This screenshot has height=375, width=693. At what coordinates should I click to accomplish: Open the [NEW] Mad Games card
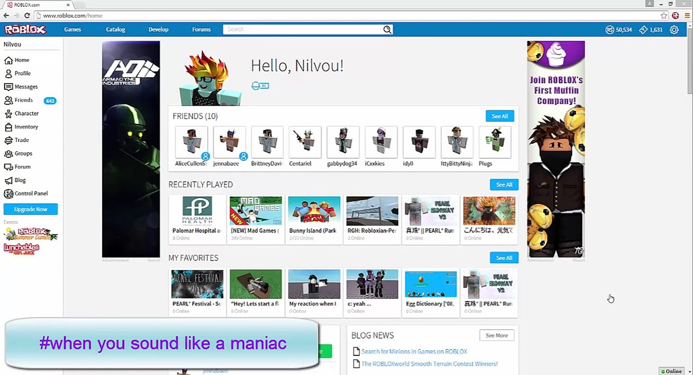pyautogui.click(x=256, y=219)
